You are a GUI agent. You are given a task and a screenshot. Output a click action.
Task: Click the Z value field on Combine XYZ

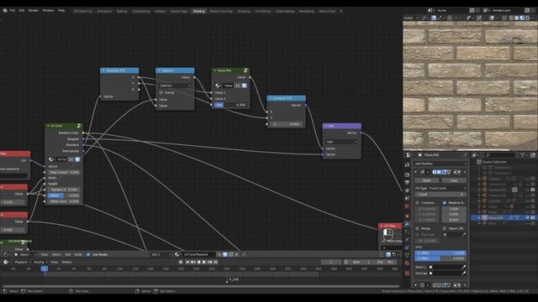286,124
